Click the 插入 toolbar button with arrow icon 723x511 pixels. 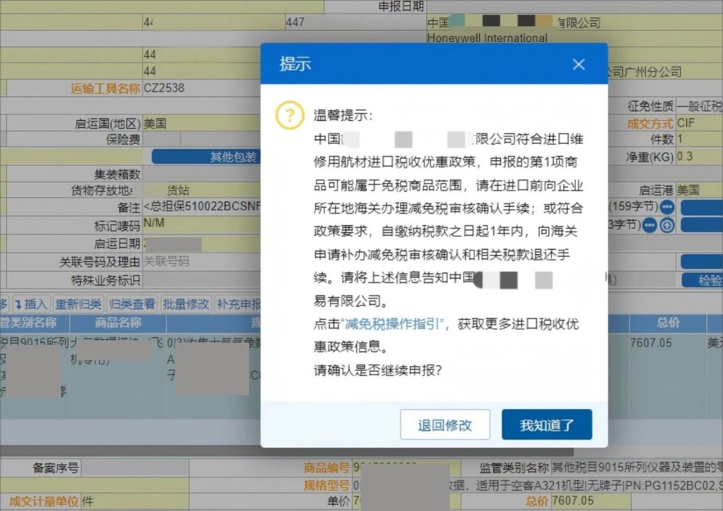[31, 303]
